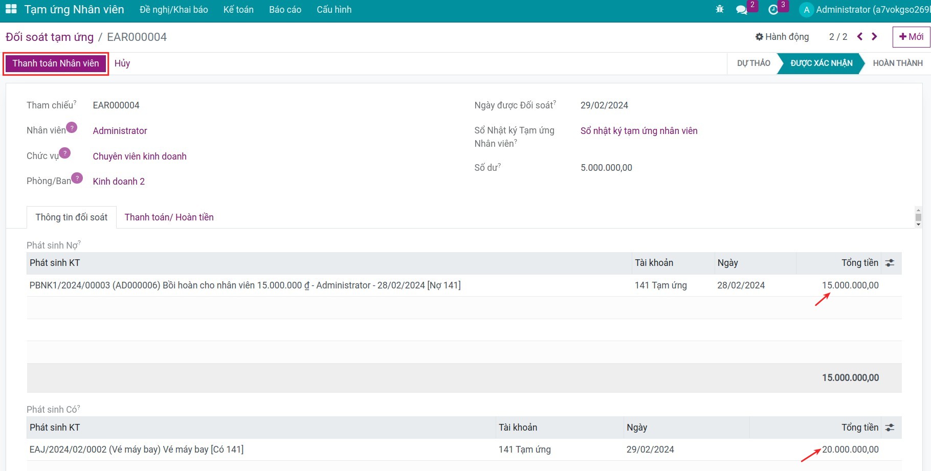Open Đề nghị/Khai báo menu
This screenshot has width=931, height=471.
click(x=174, y=10)
